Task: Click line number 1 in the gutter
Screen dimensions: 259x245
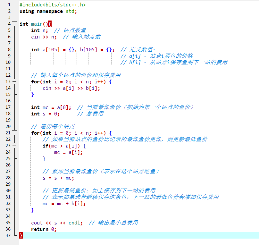Action: [9, 4]
